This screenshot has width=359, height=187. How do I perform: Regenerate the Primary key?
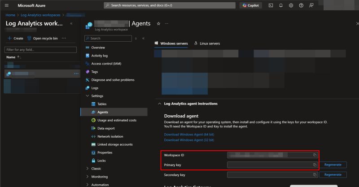[x=333, y=165]
